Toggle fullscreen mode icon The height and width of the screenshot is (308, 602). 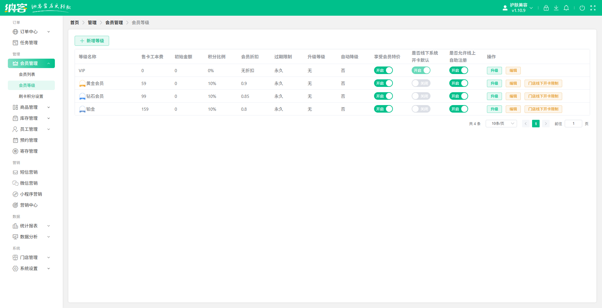pos(593,8)
